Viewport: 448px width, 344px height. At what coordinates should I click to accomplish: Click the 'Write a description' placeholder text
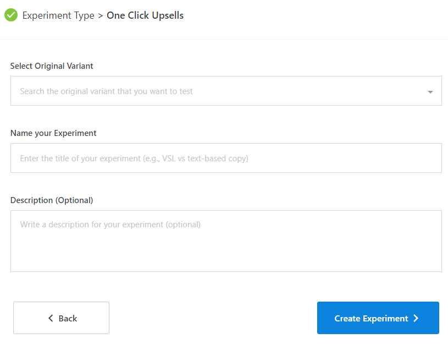coord(110,225)
